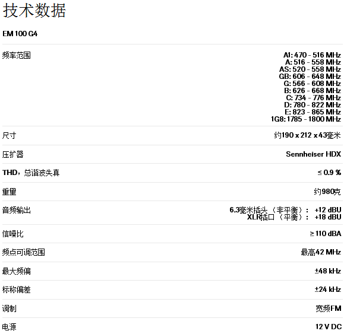Screen dimensions: 344x334
Task: Click the 频率范围 label
Action: tap(17, 55)
